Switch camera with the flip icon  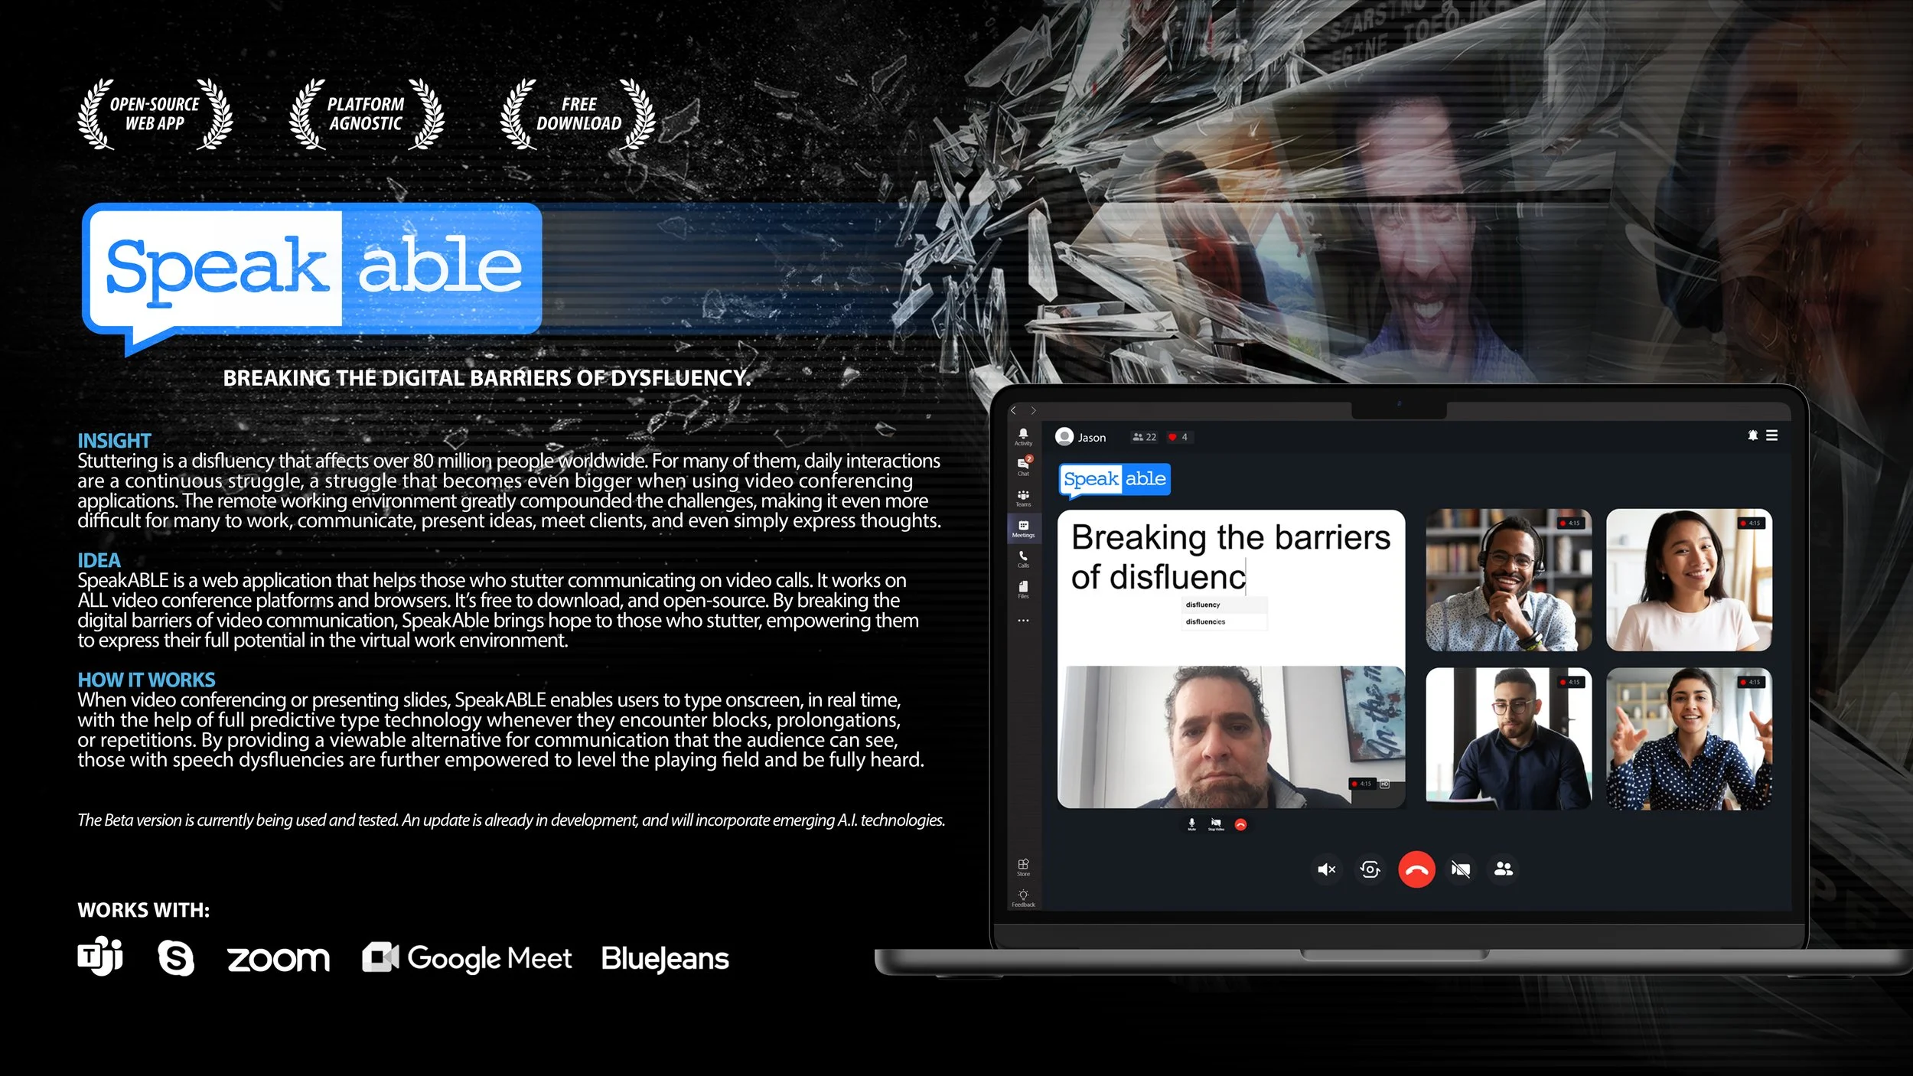click(x=1370, y=869)
